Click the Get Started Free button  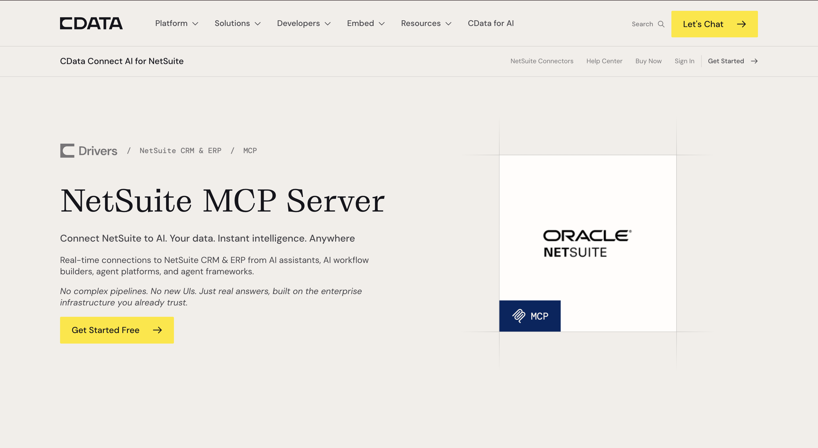(x=117, y=330)
